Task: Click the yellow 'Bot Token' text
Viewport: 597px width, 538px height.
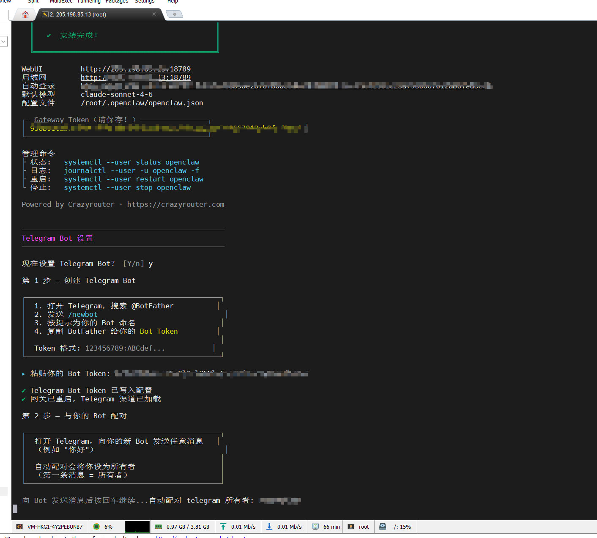Action: (159, 331)
